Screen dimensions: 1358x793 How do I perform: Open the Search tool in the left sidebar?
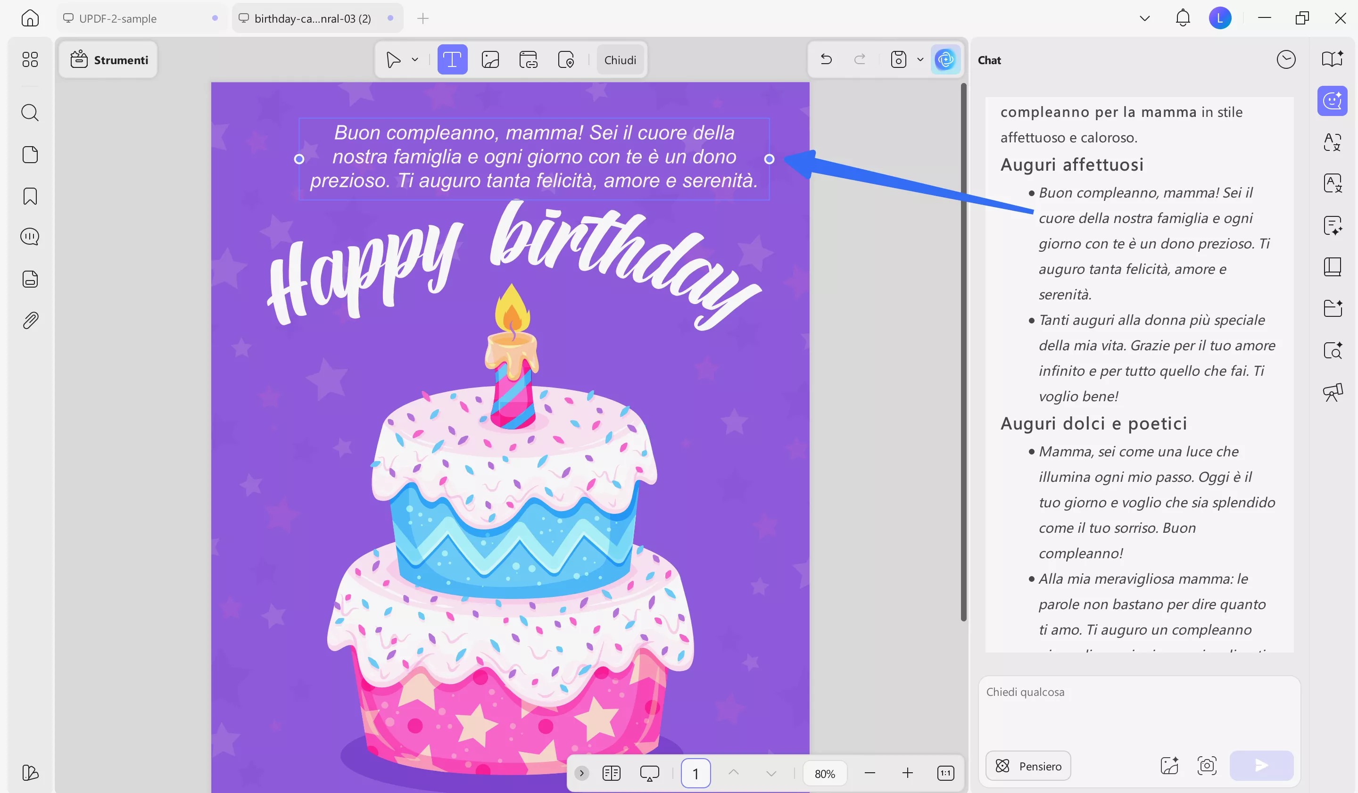pyautogui.click(x=30, y=113)
